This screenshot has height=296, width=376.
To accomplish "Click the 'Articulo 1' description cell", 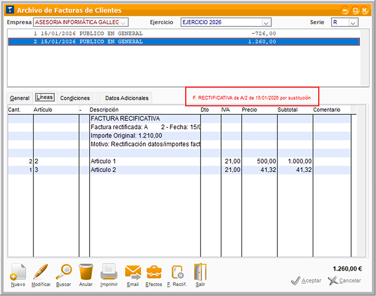I will (145, 161).
